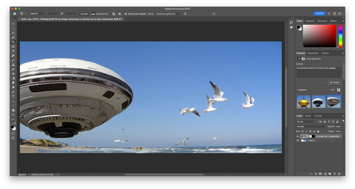Click the rainbow hue slider strip
355x189 pixels.
coord(341,36)
